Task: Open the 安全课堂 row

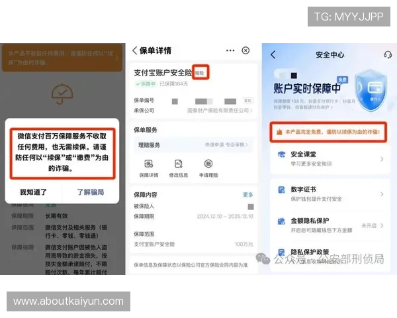Action: [330, 159]
